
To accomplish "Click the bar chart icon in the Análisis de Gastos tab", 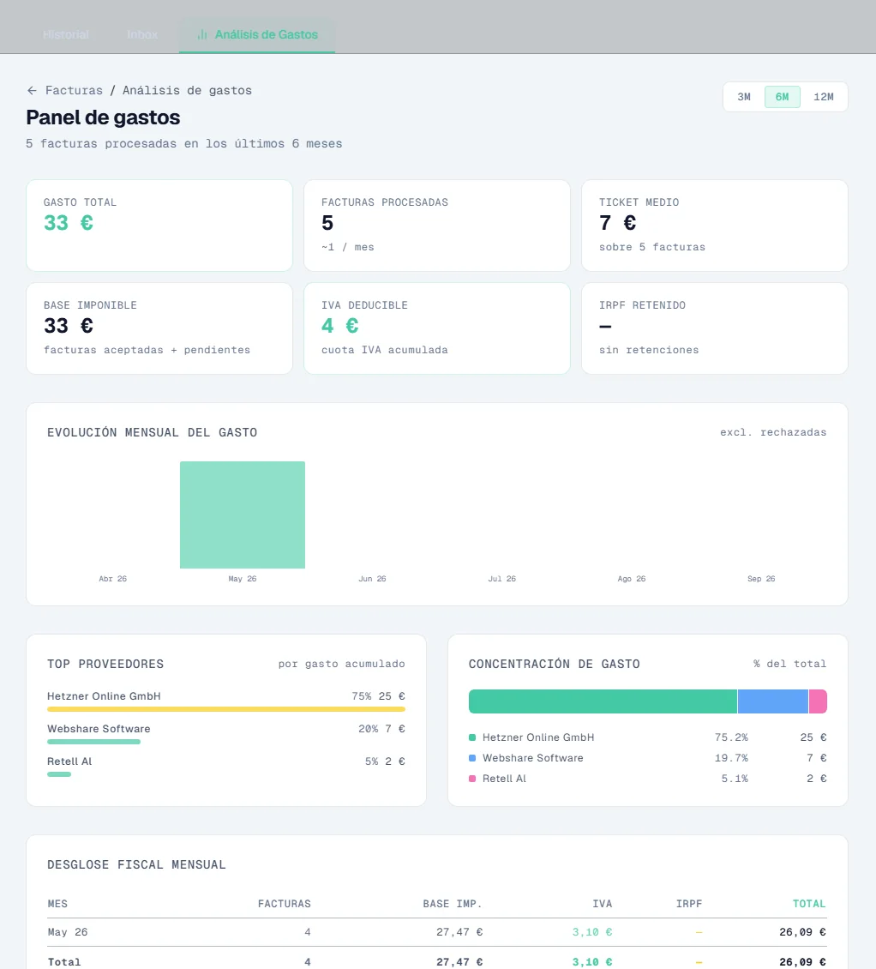I will [202, 34].
